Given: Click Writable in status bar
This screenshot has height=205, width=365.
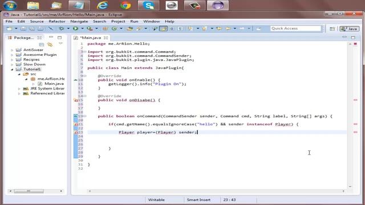Looking at the screenshot, I should [x=156, y=200].
